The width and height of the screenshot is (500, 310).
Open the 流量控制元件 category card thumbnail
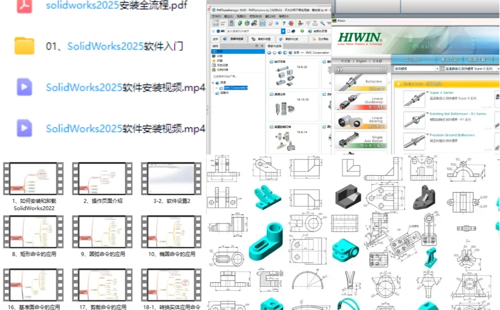(286, 140)
